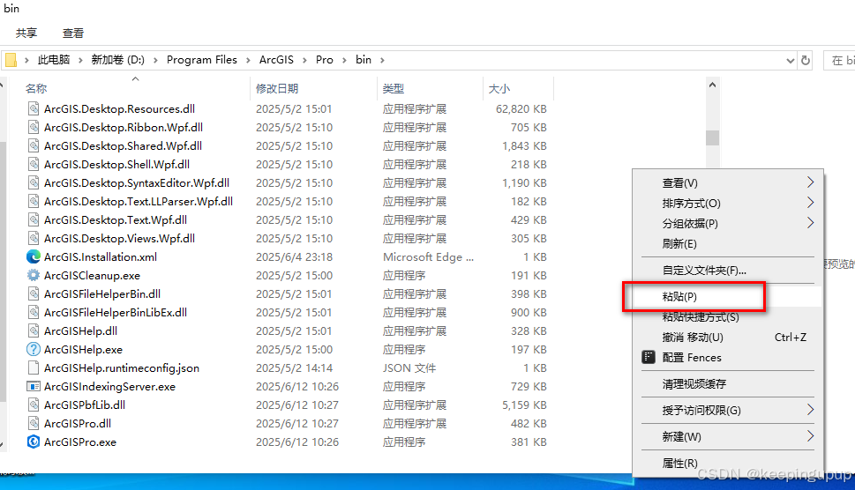The width and height of the screenshot is (855, 490).
Task: Click the ArcGISPro.exe application icon
Action: tap(34, 442)
